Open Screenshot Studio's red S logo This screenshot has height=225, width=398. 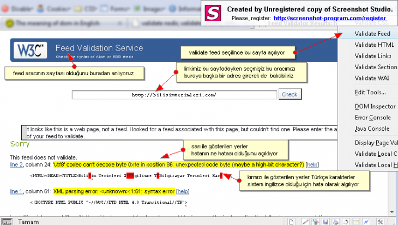pos(214,13)
